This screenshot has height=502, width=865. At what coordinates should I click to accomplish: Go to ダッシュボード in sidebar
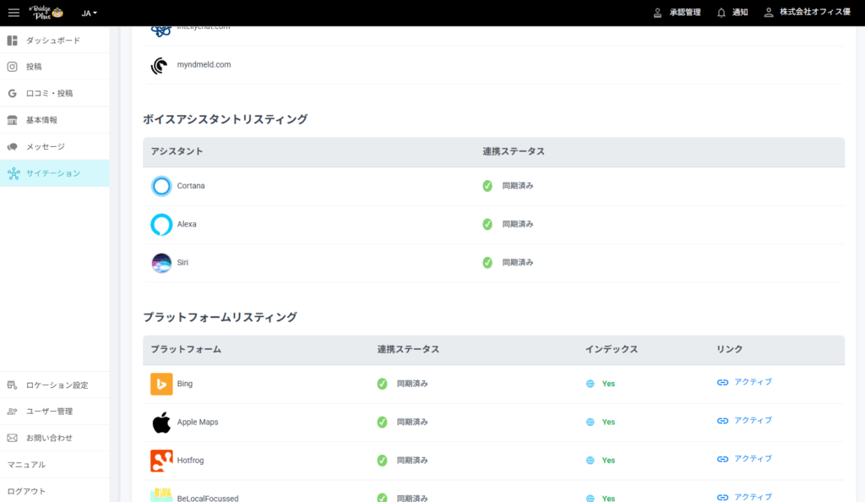tap(52, 41)
